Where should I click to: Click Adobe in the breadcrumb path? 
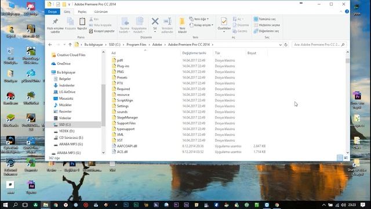coord(157,45)
